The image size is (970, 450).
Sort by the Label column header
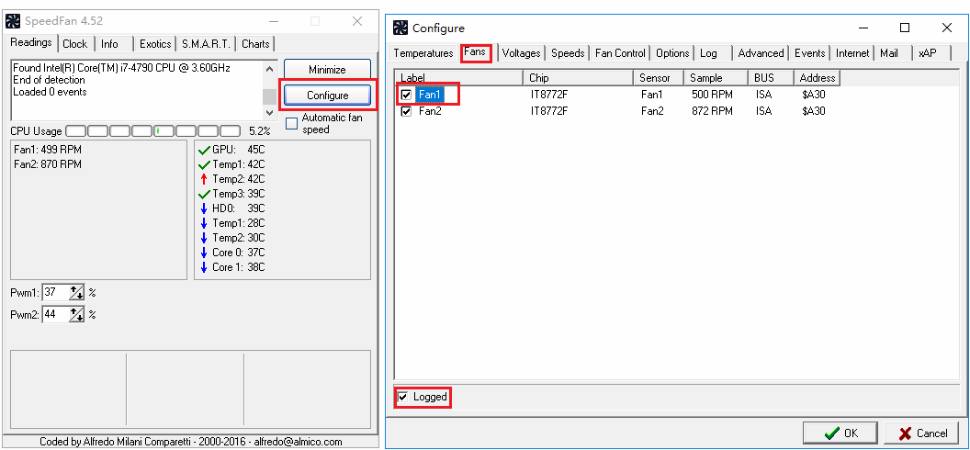point(459,78)
